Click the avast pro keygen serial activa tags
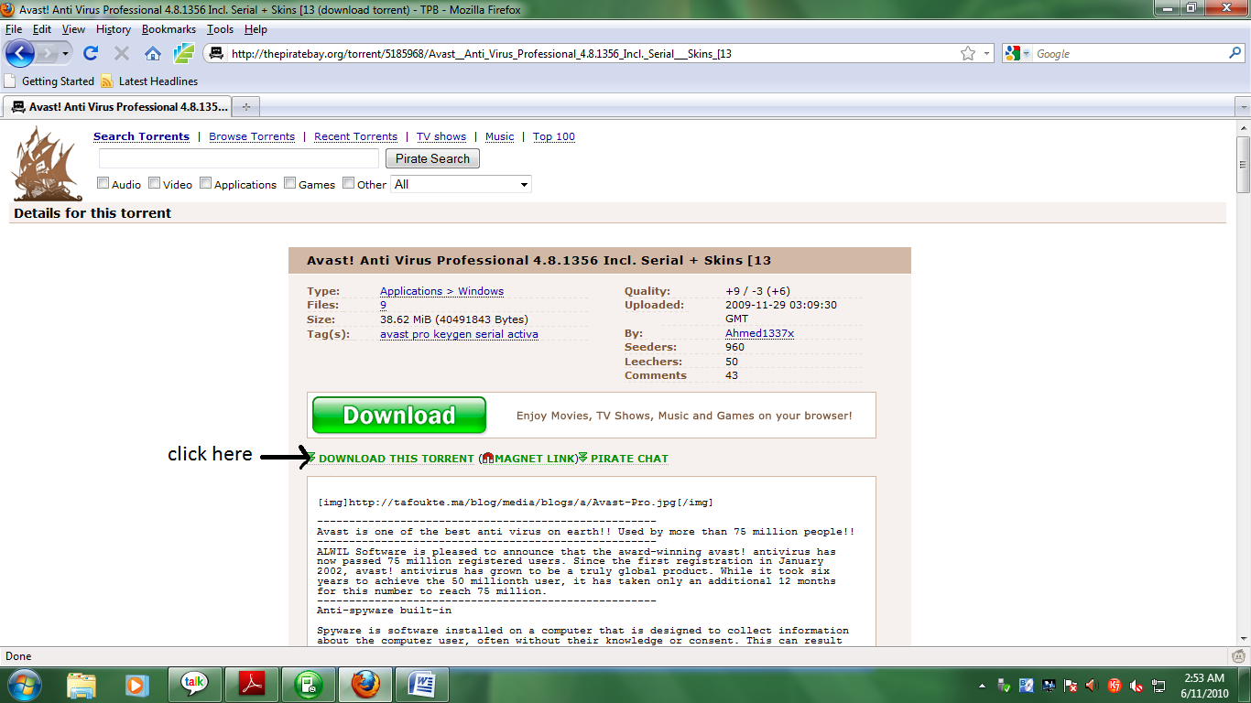The image size is (1251, 703). click(459, 334)
